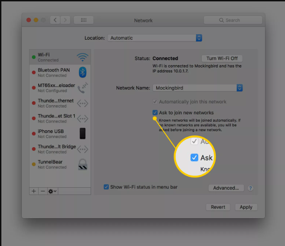Click Turn Wi-Fi Off button

point(222,59)
